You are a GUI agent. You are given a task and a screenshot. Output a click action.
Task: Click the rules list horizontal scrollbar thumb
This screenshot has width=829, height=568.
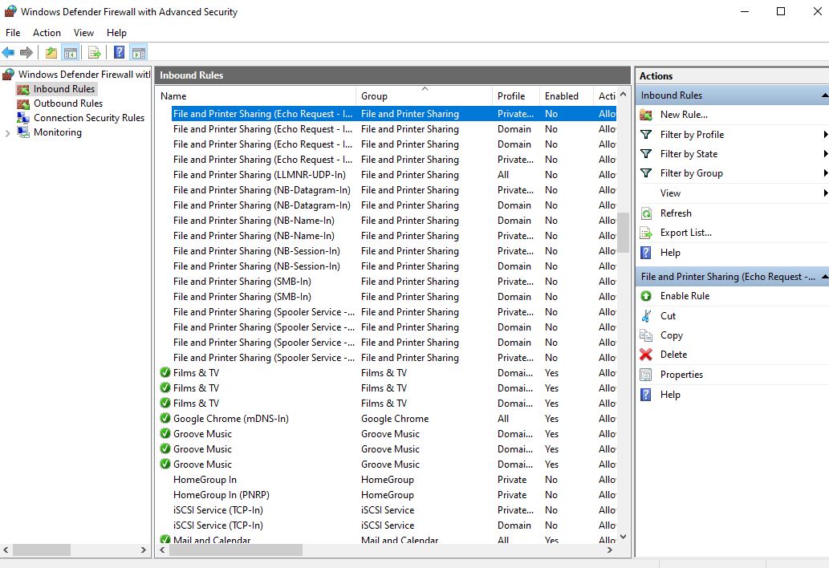tap(235, 550)
